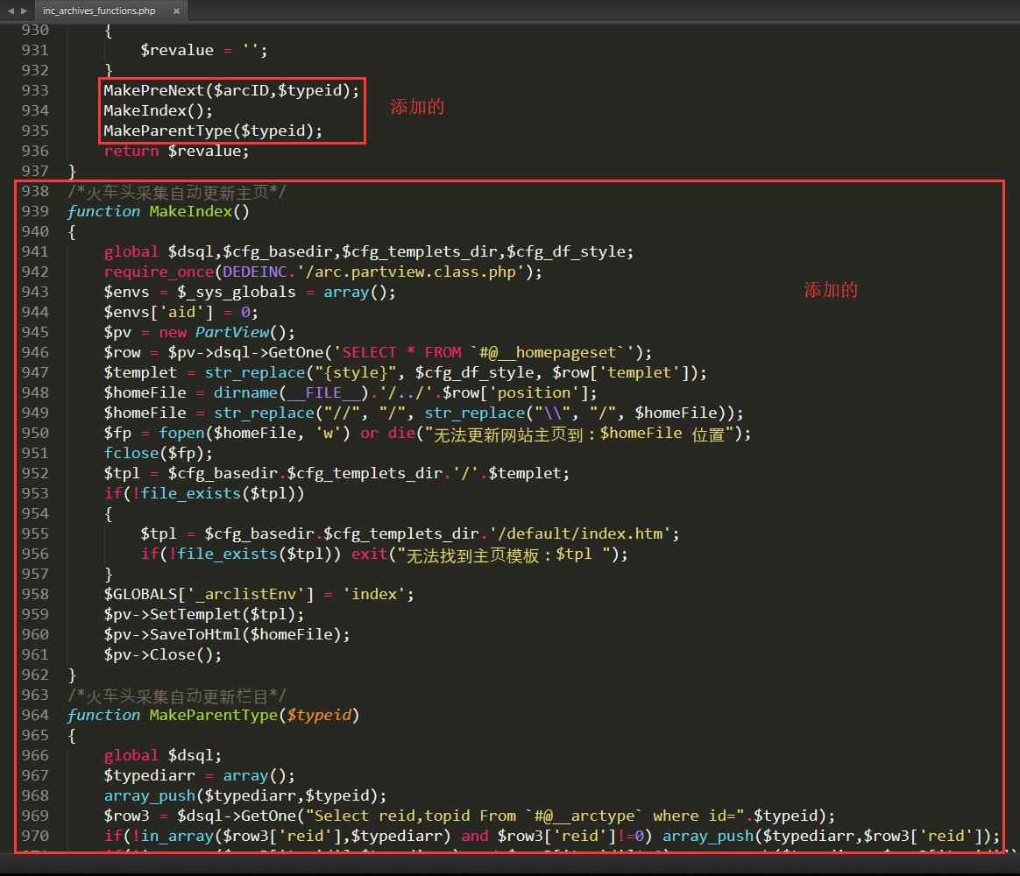The height and width of the screenshot is (876, 1020).
Task: Click the comment on line 938
Action: 176,192
